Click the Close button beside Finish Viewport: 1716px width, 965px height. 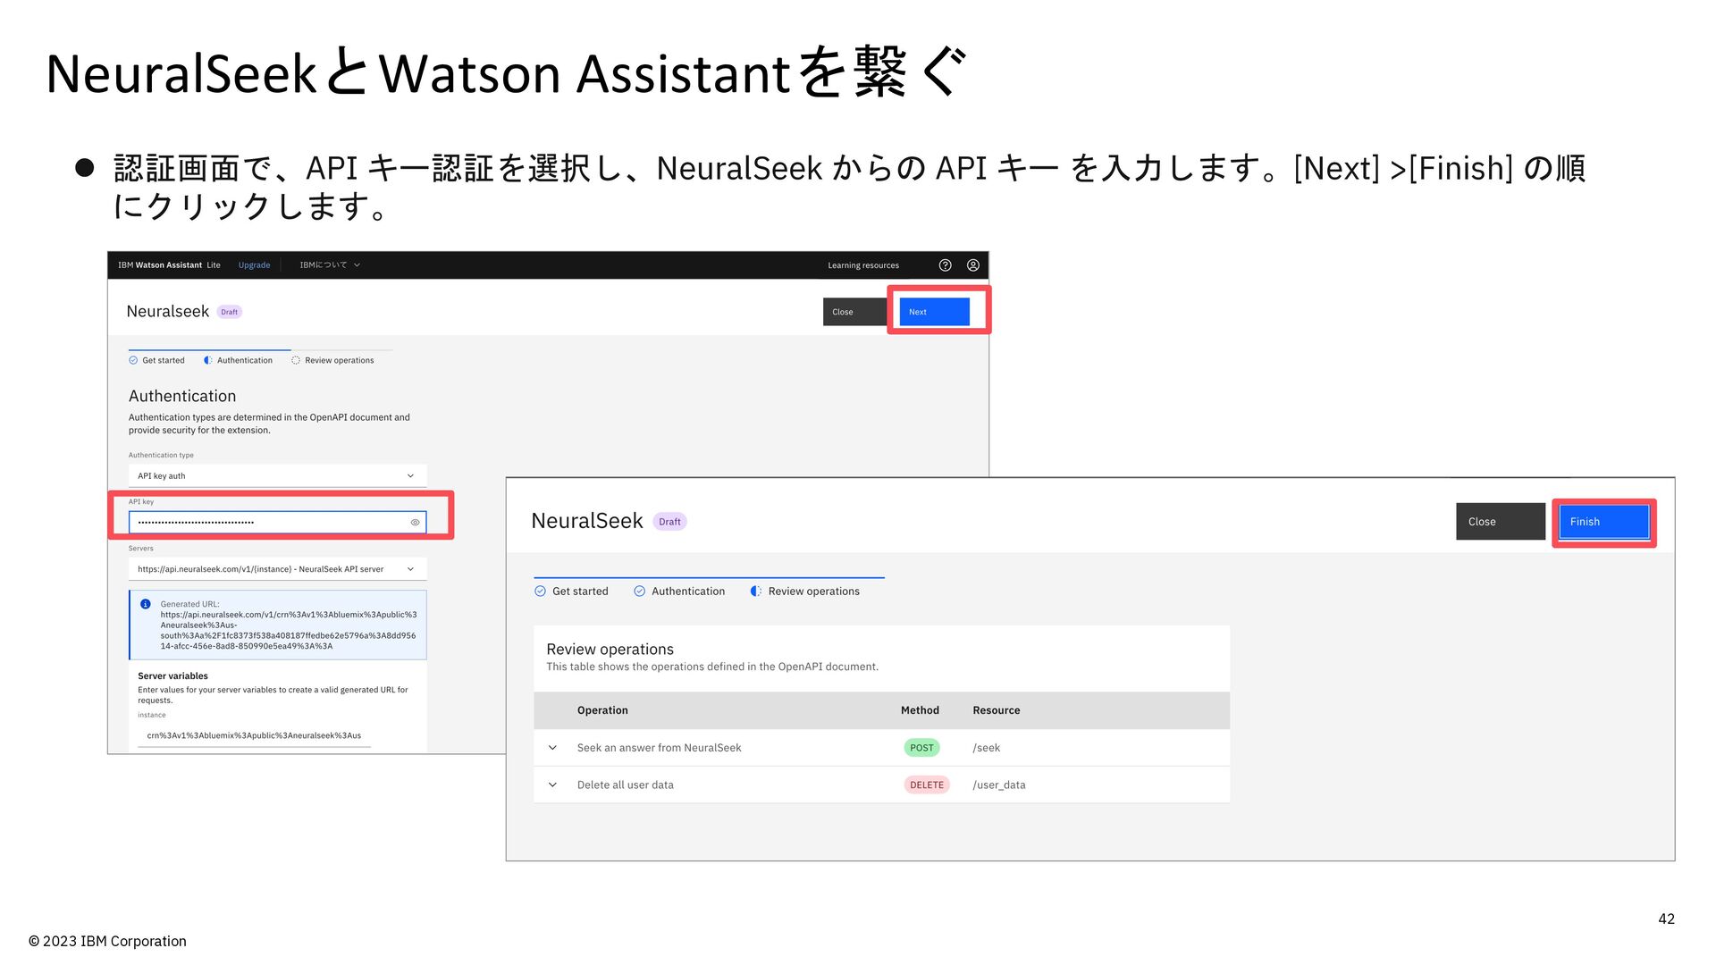pyautogui.click(x=1501, y=522)
